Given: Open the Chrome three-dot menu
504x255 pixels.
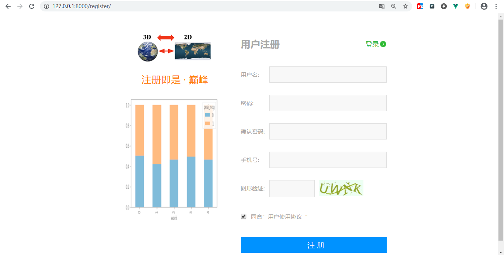Looking at the screenshot, I should (496, 6).
